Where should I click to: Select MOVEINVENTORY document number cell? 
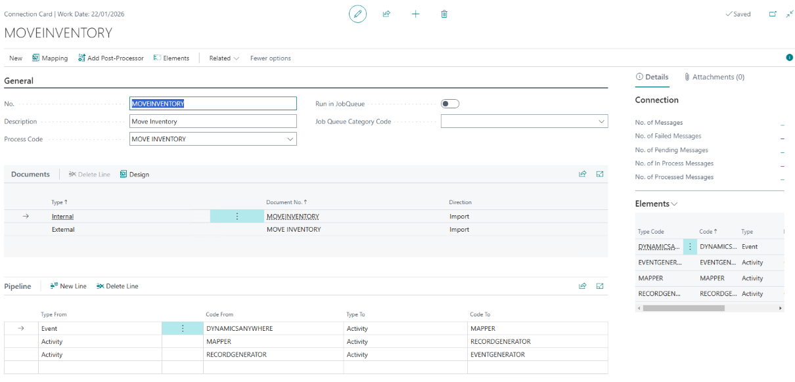pyautogui.click(x=292, y=217)
